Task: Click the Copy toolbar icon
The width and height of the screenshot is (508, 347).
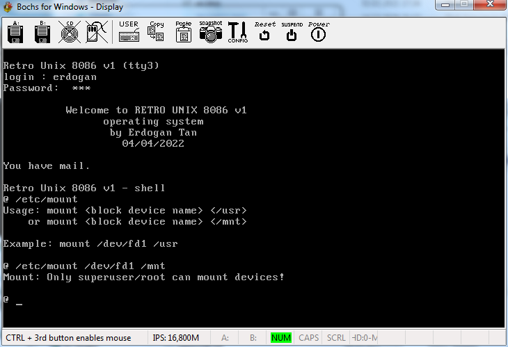Action: (x=156, y=32)
